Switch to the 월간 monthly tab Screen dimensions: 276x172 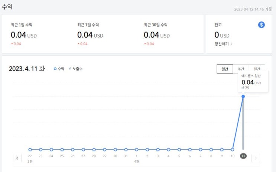tap(257, 69)
